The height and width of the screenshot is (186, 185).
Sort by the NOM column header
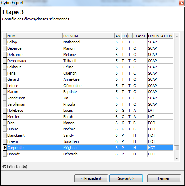point(35,36)
